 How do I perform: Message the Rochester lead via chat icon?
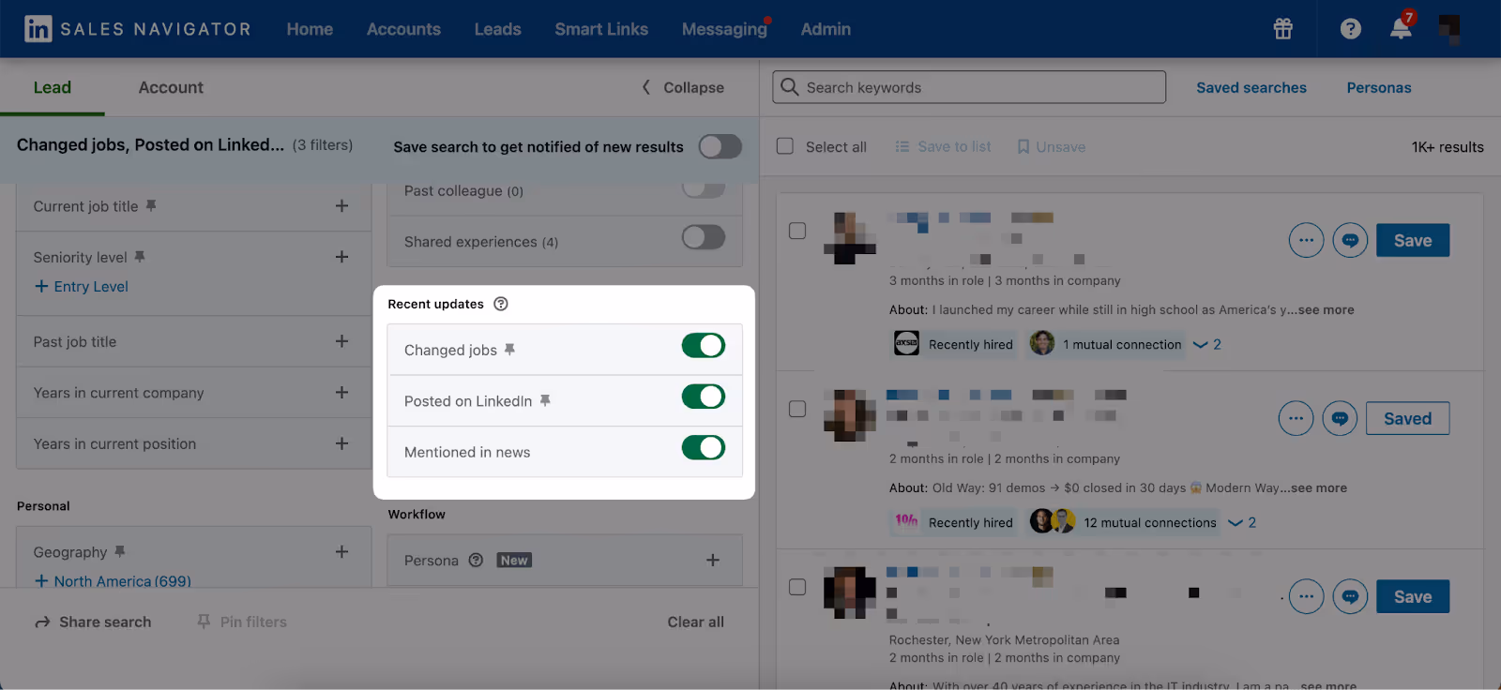point(1350,596)
